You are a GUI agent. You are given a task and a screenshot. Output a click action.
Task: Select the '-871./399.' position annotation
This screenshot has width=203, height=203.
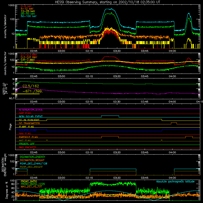coord(32,91)
